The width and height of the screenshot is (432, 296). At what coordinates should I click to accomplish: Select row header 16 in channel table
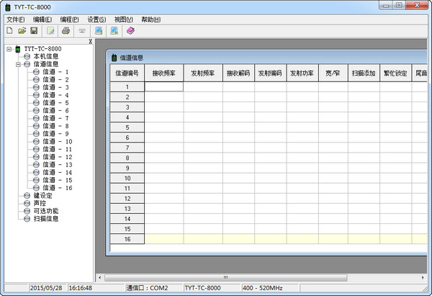tap(127, 239)
